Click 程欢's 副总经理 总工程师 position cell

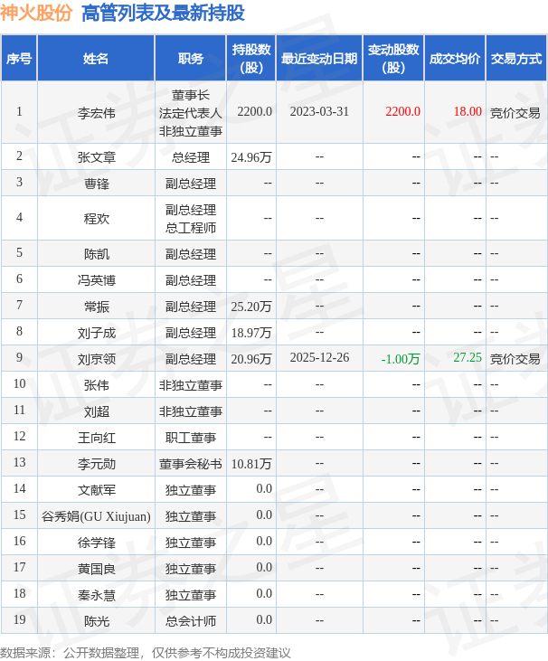[x=191, y=218]
